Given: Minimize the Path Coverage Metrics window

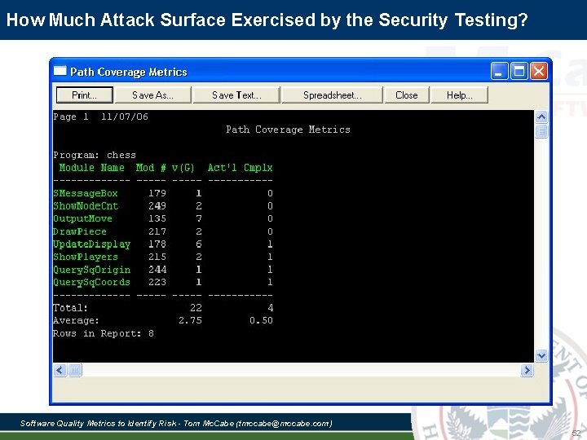Looking at the screenshot, I should coord(500,71).
